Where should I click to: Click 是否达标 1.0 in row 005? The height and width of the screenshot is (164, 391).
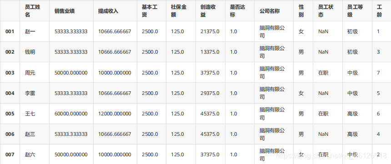[x=233, y=114]
